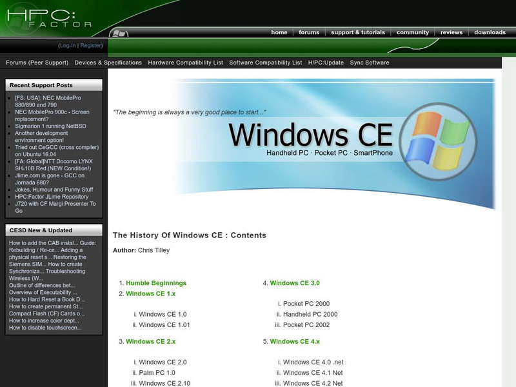Select Pocket PC 2000 entry
516x387 pixels.
[x=306, y=304]
